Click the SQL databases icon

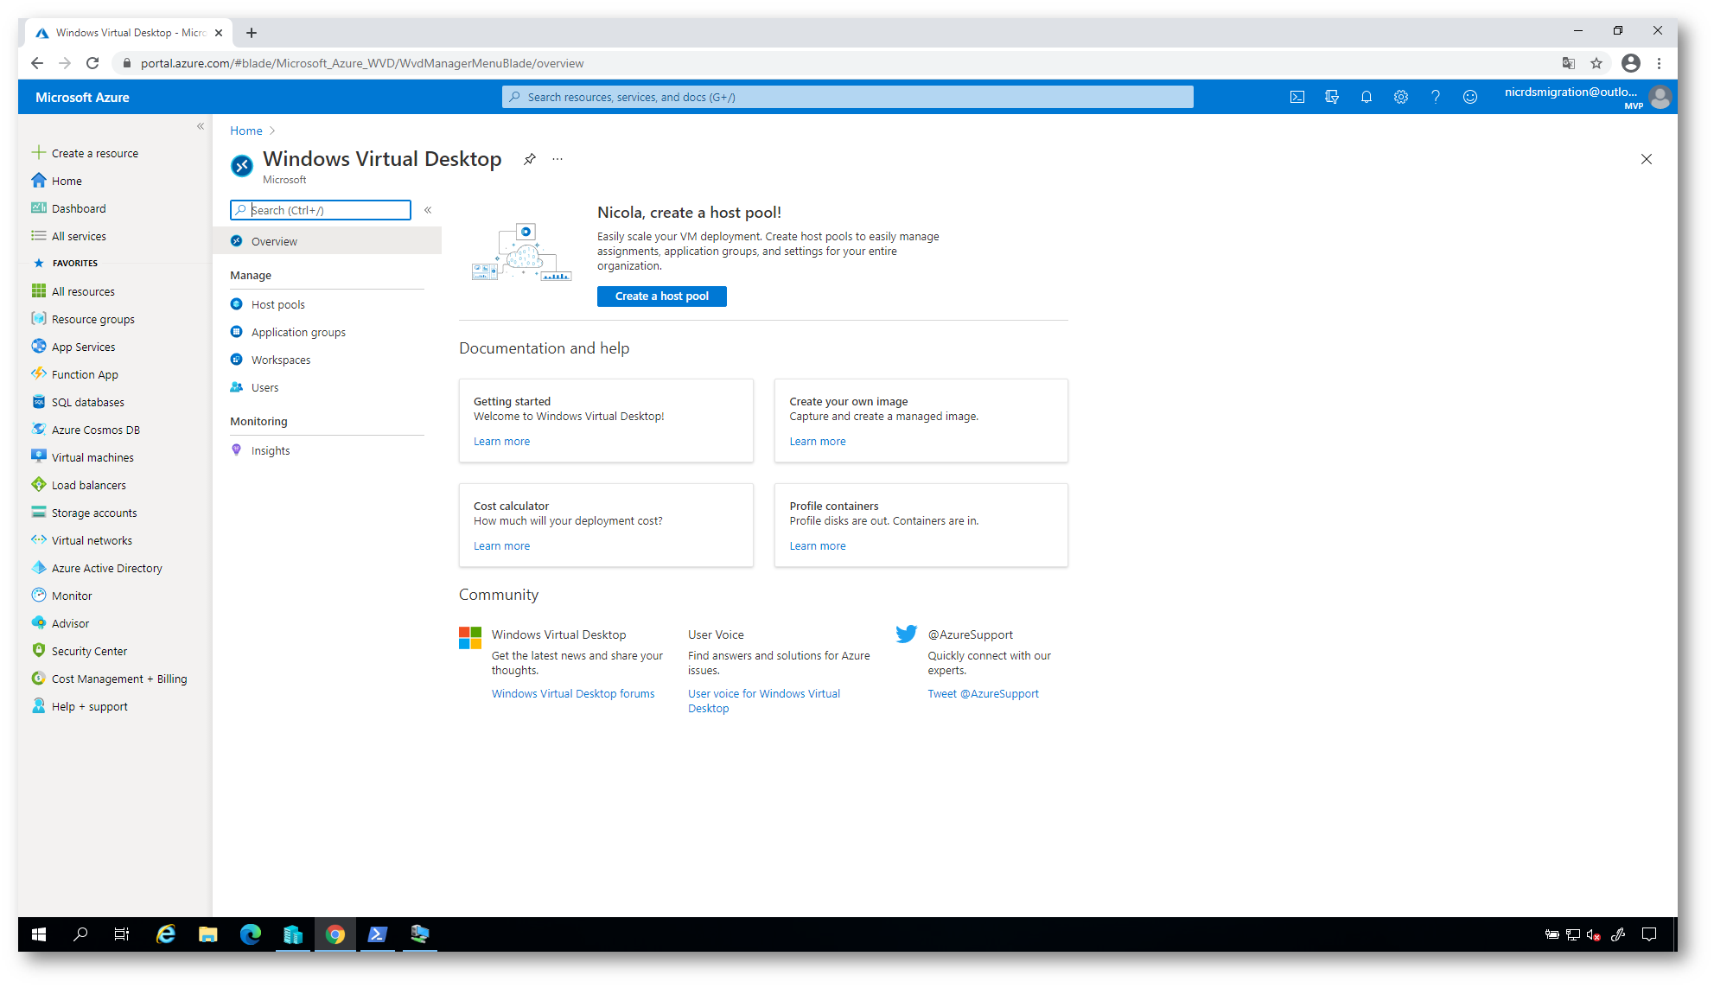[x=39, y=401]
